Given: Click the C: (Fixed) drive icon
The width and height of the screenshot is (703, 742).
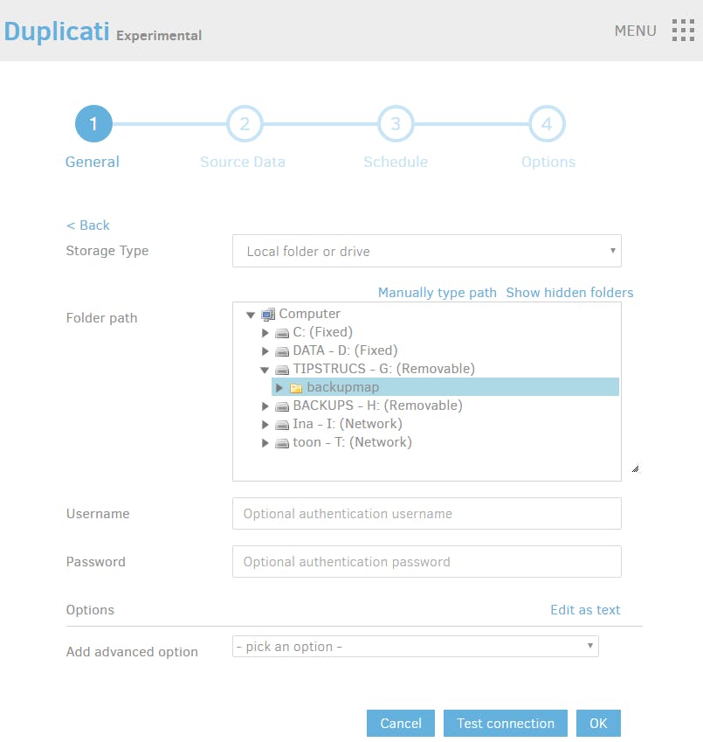Looking at the screenshot, I should click(282, 333).
